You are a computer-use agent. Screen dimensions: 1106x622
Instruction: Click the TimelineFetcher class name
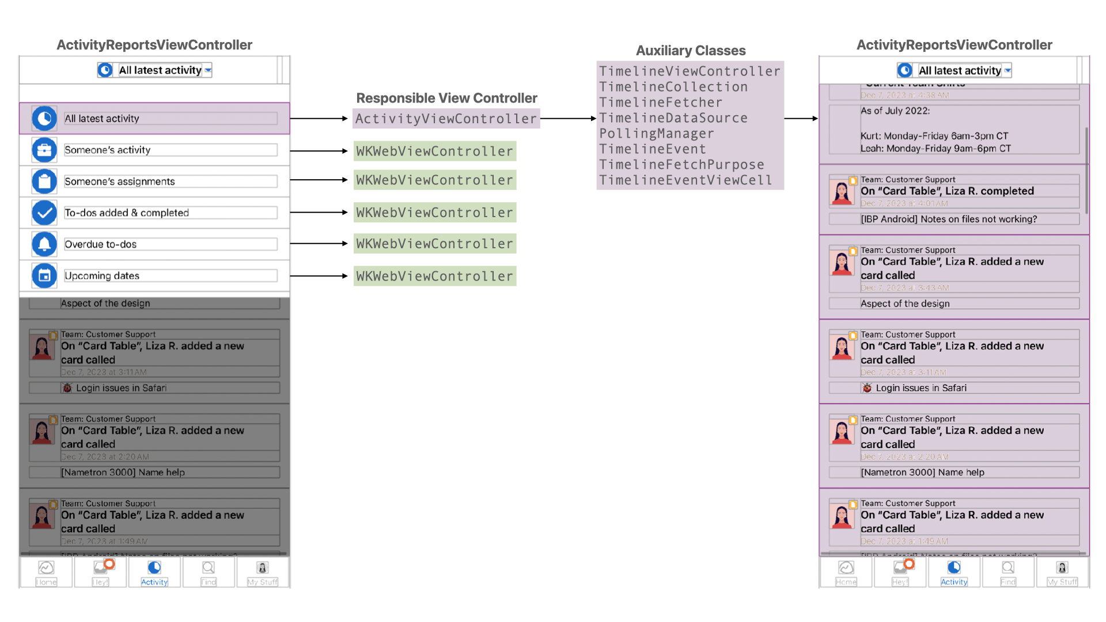point(660,103)
